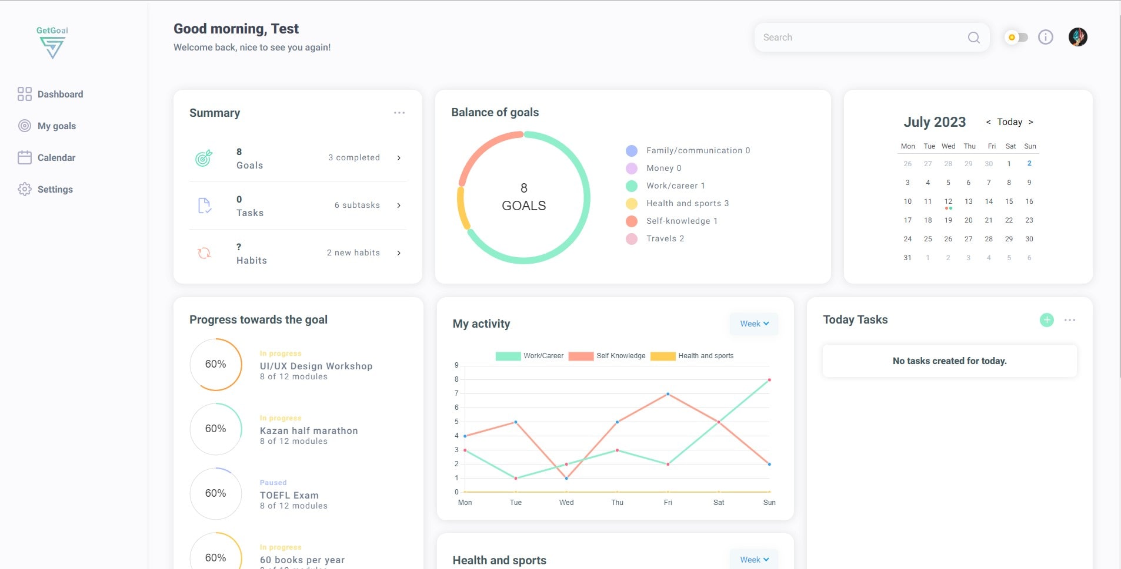Expand the Habits row chevron
1121x569 pixels.
399,253
